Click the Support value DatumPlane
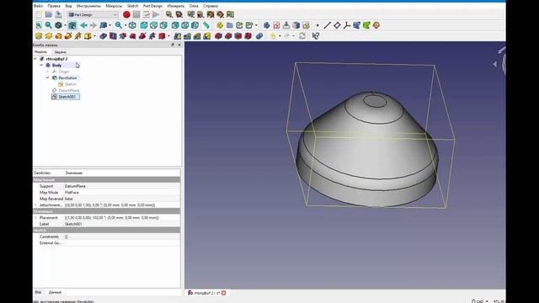 coord(75,186)
